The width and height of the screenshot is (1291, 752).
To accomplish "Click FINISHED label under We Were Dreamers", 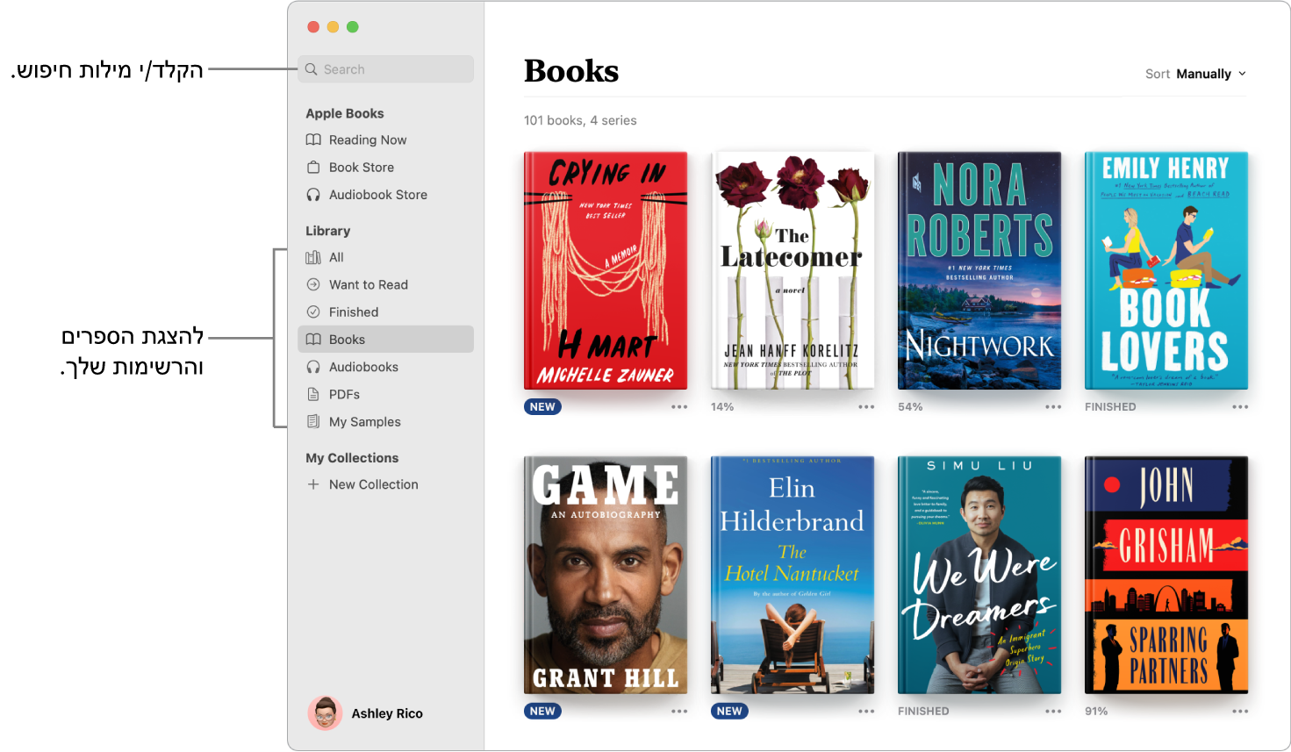I will point(923,712).
